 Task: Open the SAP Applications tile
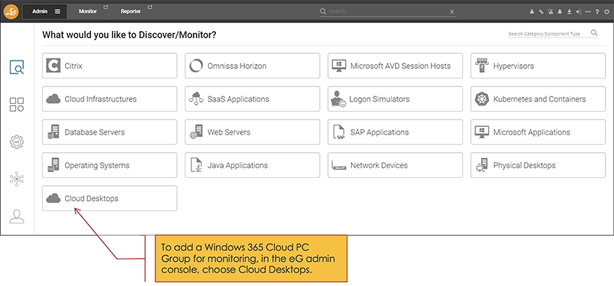pyautogui.click(x=395, y=132)
